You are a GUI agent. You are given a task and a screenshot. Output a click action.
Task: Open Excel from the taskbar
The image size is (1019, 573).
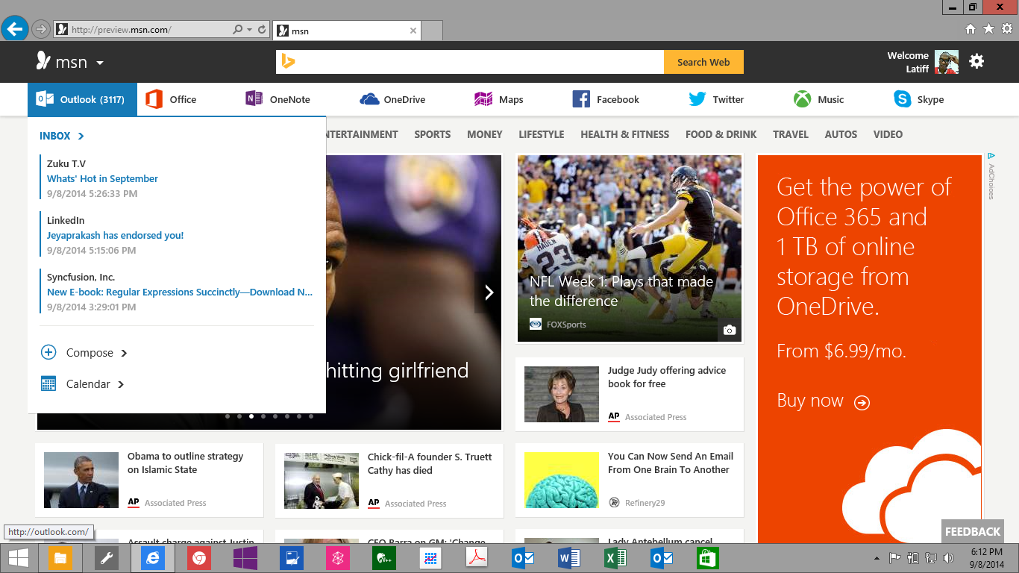[x=615, y=558]
